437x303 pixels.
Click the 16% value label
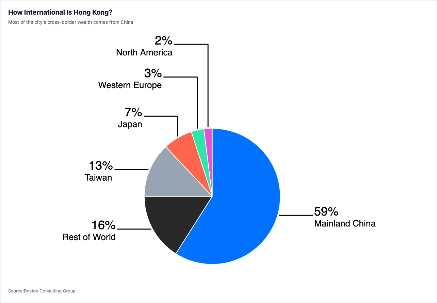103,225
